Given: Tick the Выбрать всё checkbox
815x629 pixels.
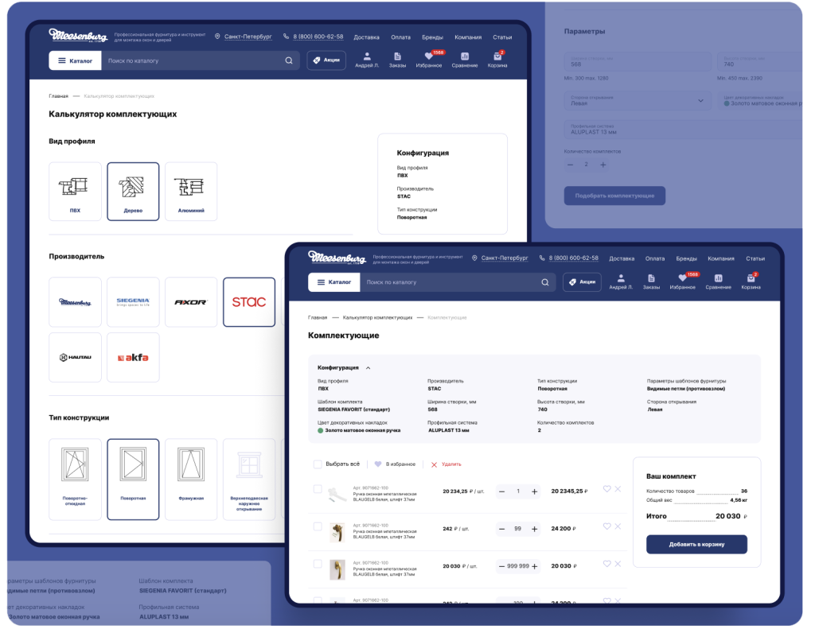Looking at the screenshot, I should (318, 464).
